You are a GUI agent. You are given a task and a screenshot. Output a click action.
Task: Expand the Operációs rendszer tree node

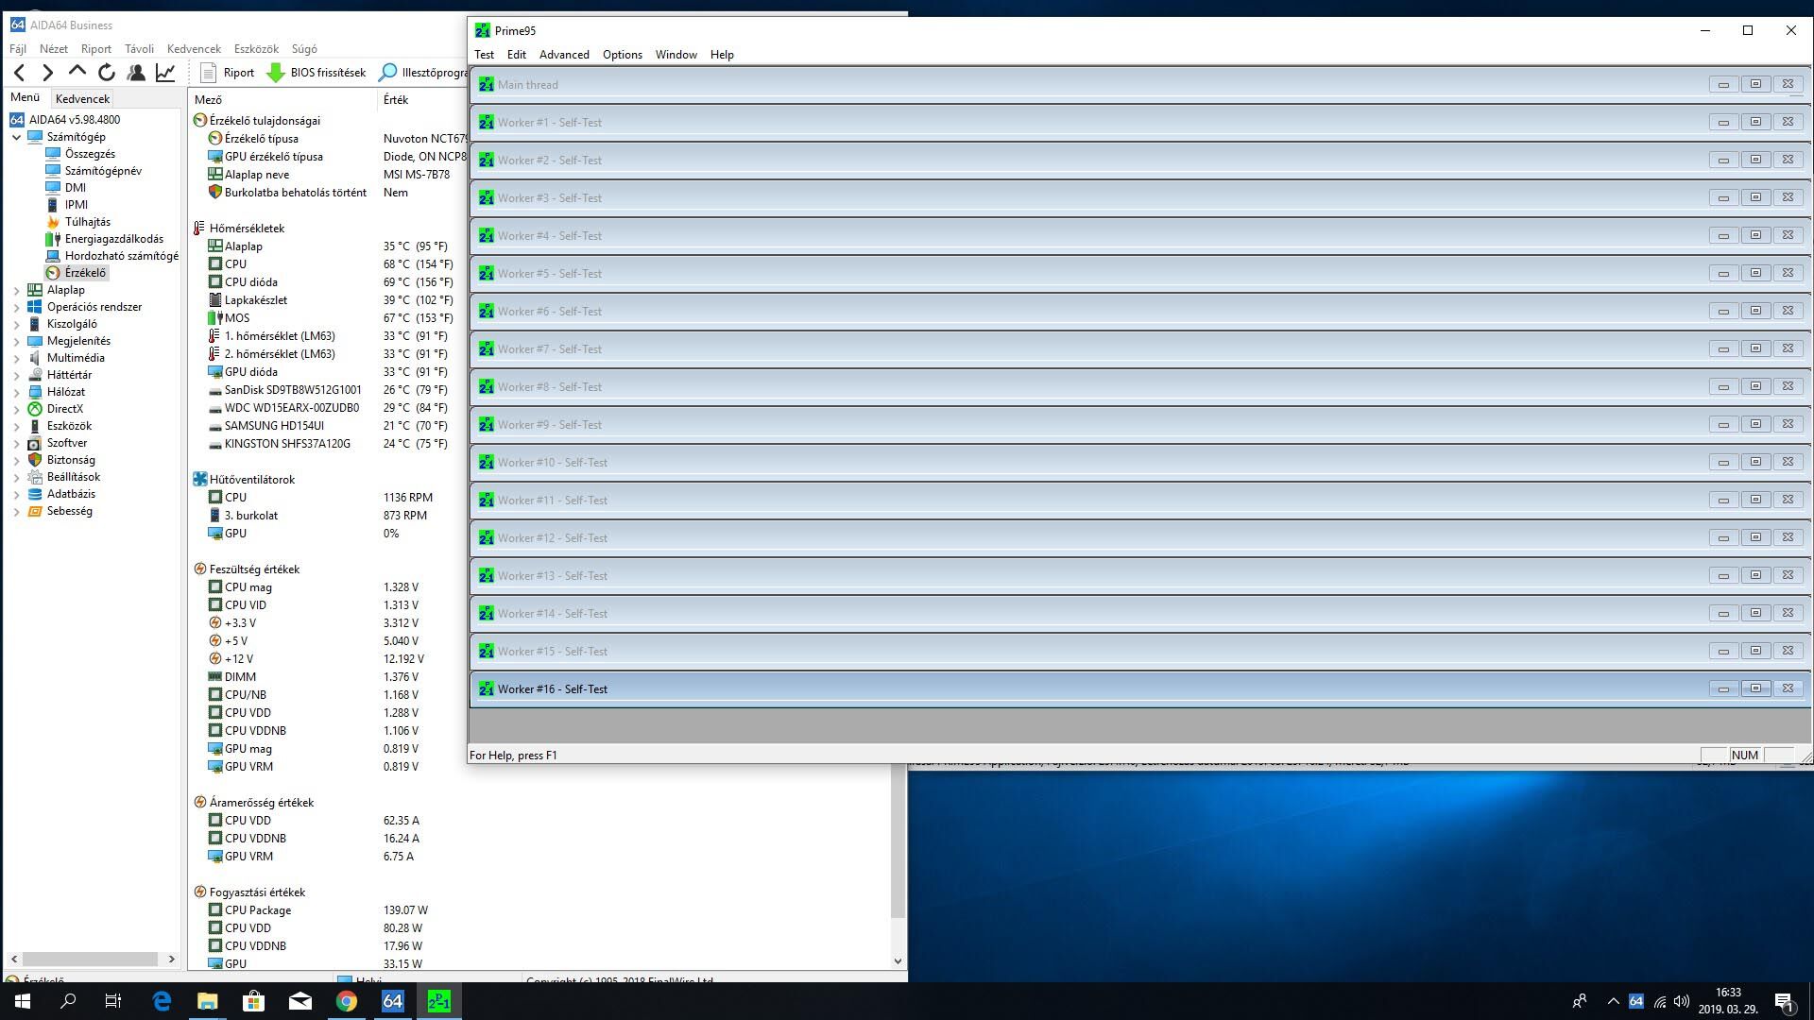[16, 307]
